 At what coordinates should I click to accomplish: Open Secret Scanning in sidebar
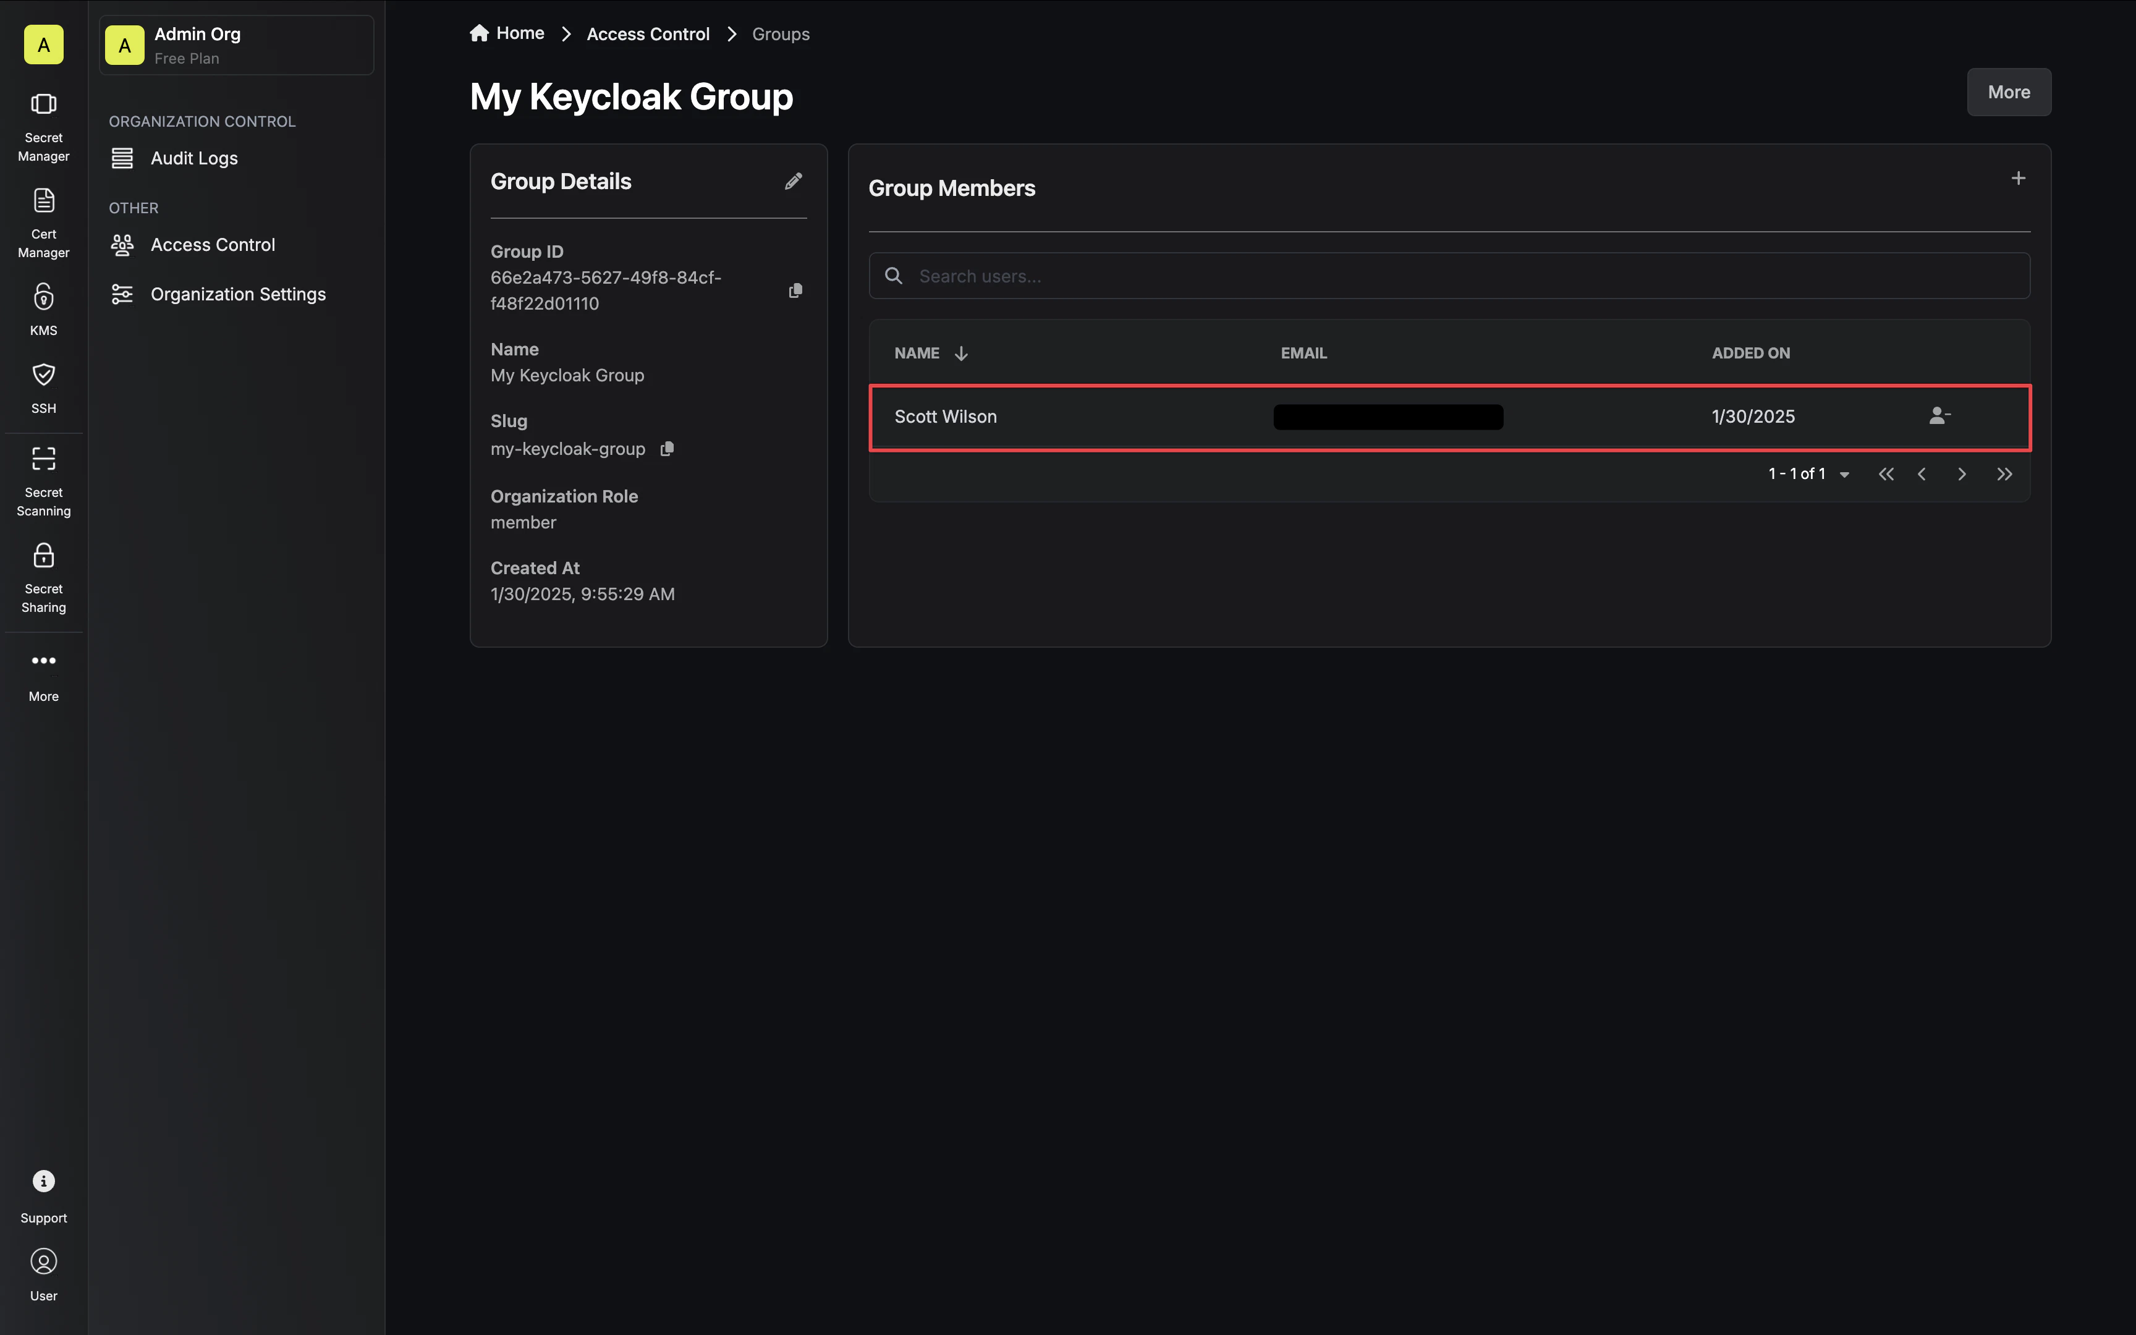pos(43,482)
